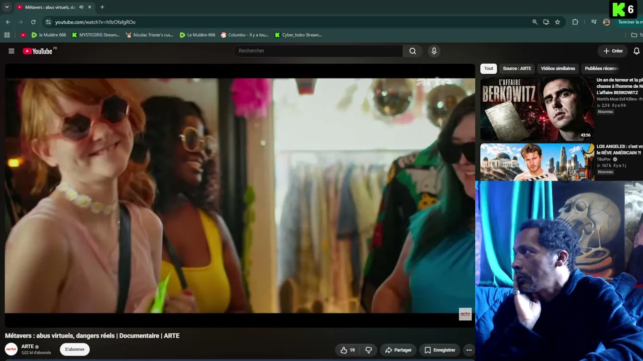643x361 pixels.
Task: Select the 'Source : ARTE' filter chip
Action: click(x=517, y=69)
